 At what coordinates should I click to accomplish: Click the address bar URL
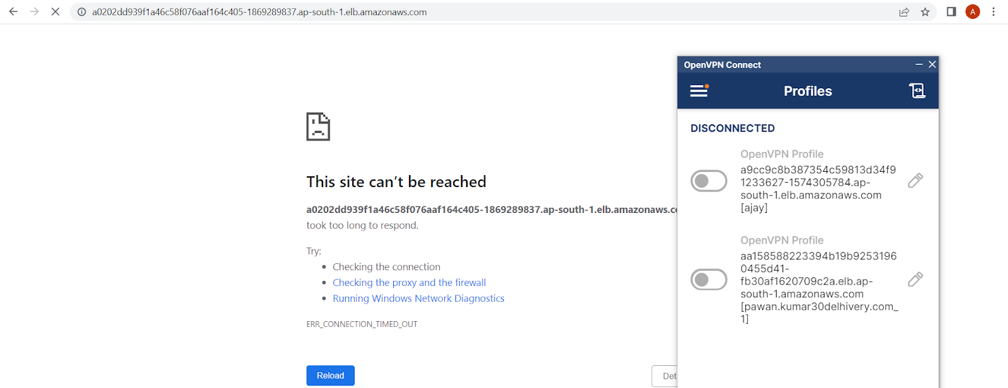coord(260,12)
